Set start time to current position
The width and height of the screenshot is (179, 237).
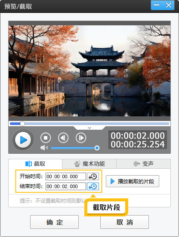93,176
